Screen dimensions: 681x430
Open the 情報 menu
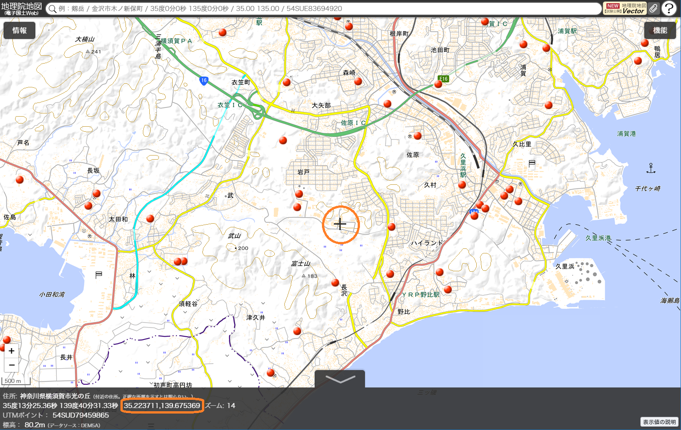pos(19,30)
